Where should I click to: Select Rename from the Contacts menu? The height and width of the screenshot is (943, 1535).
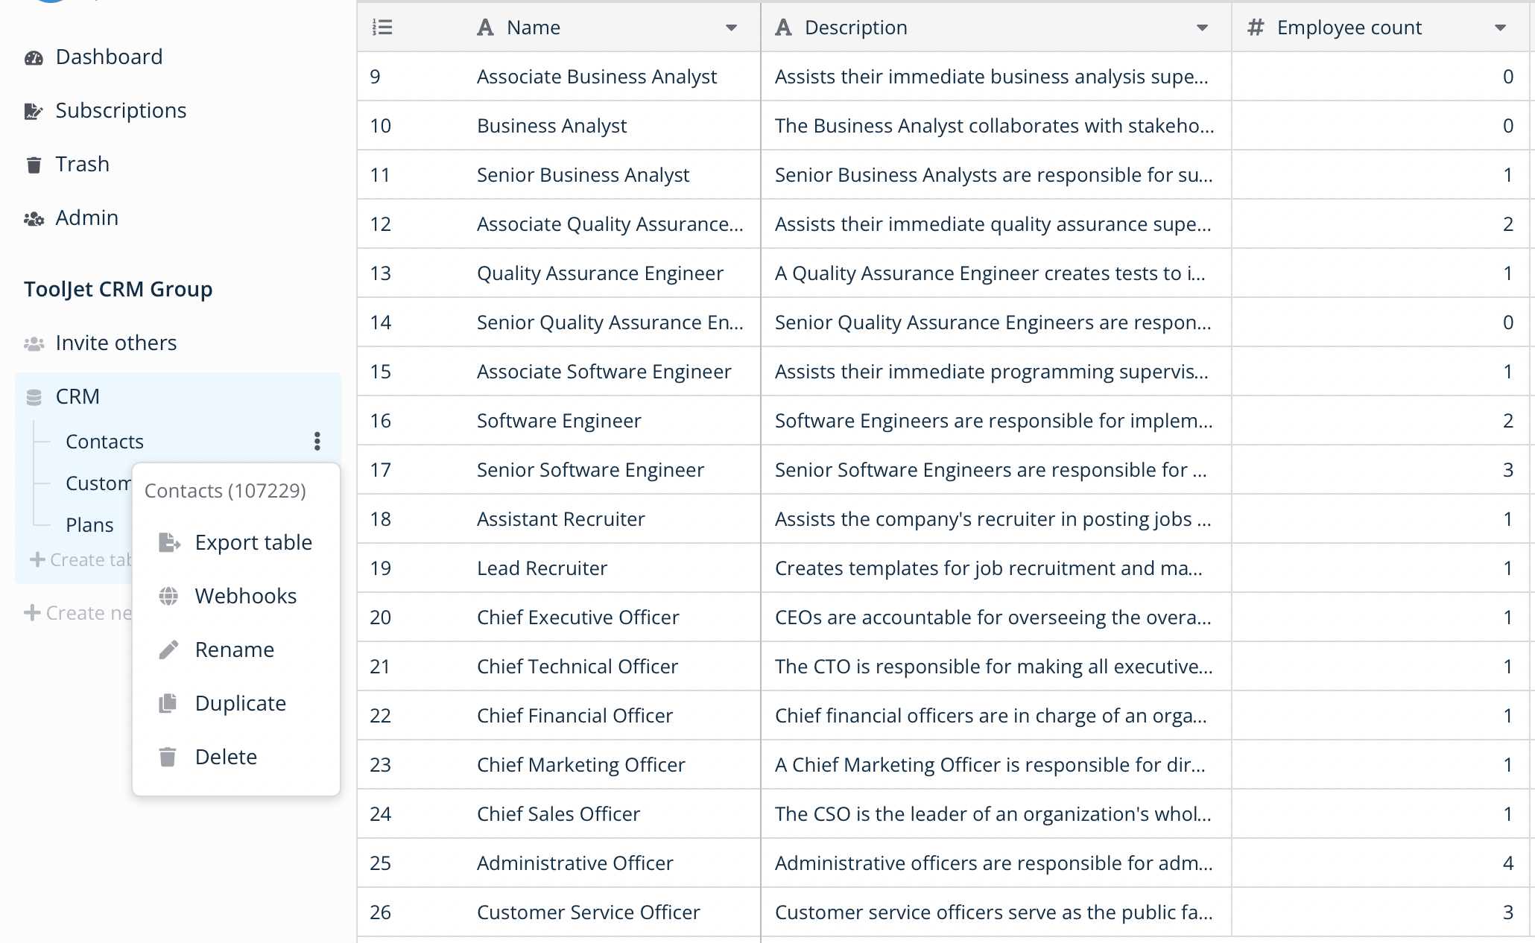coord(234,650)
